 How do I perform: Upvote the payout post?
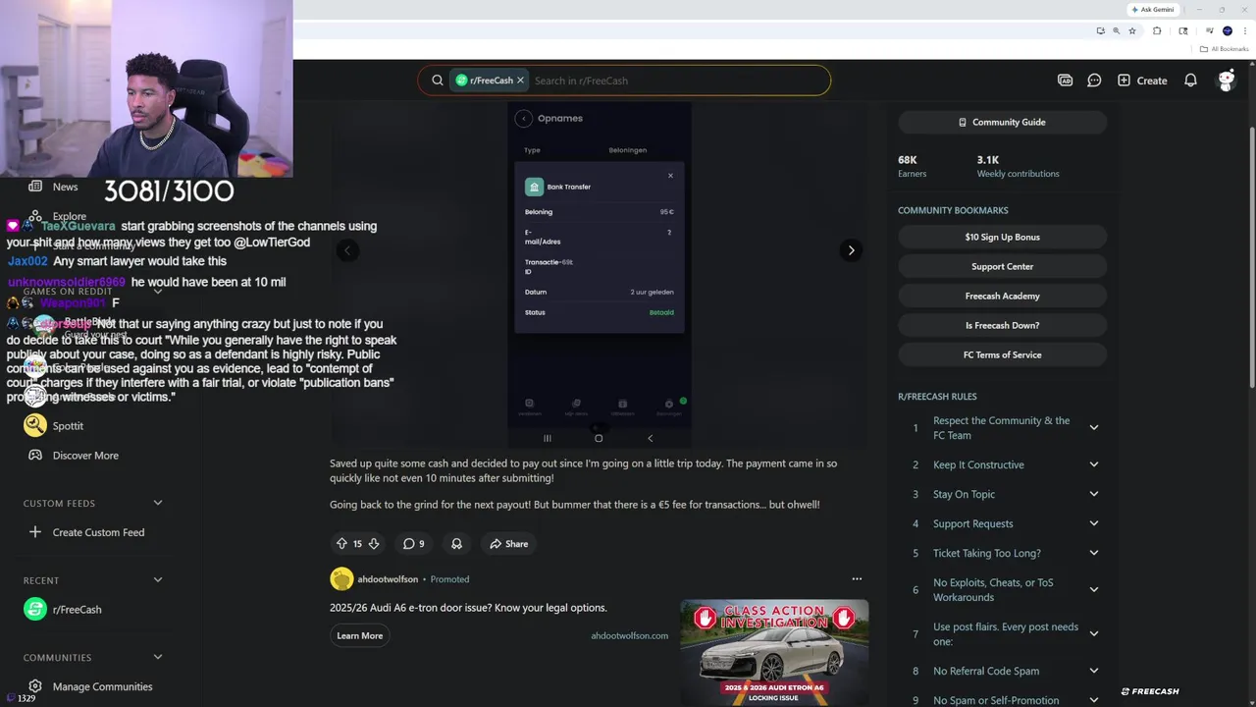pos(341,543)
